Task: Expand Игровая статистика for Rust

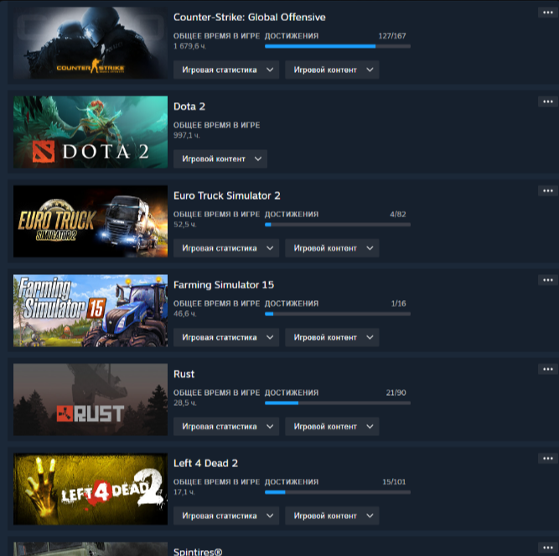Action: (x=226, y=427)
